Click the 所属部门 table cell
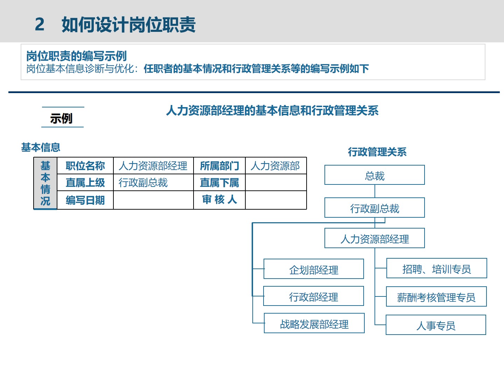504x378 pixels. click(219, 166)
